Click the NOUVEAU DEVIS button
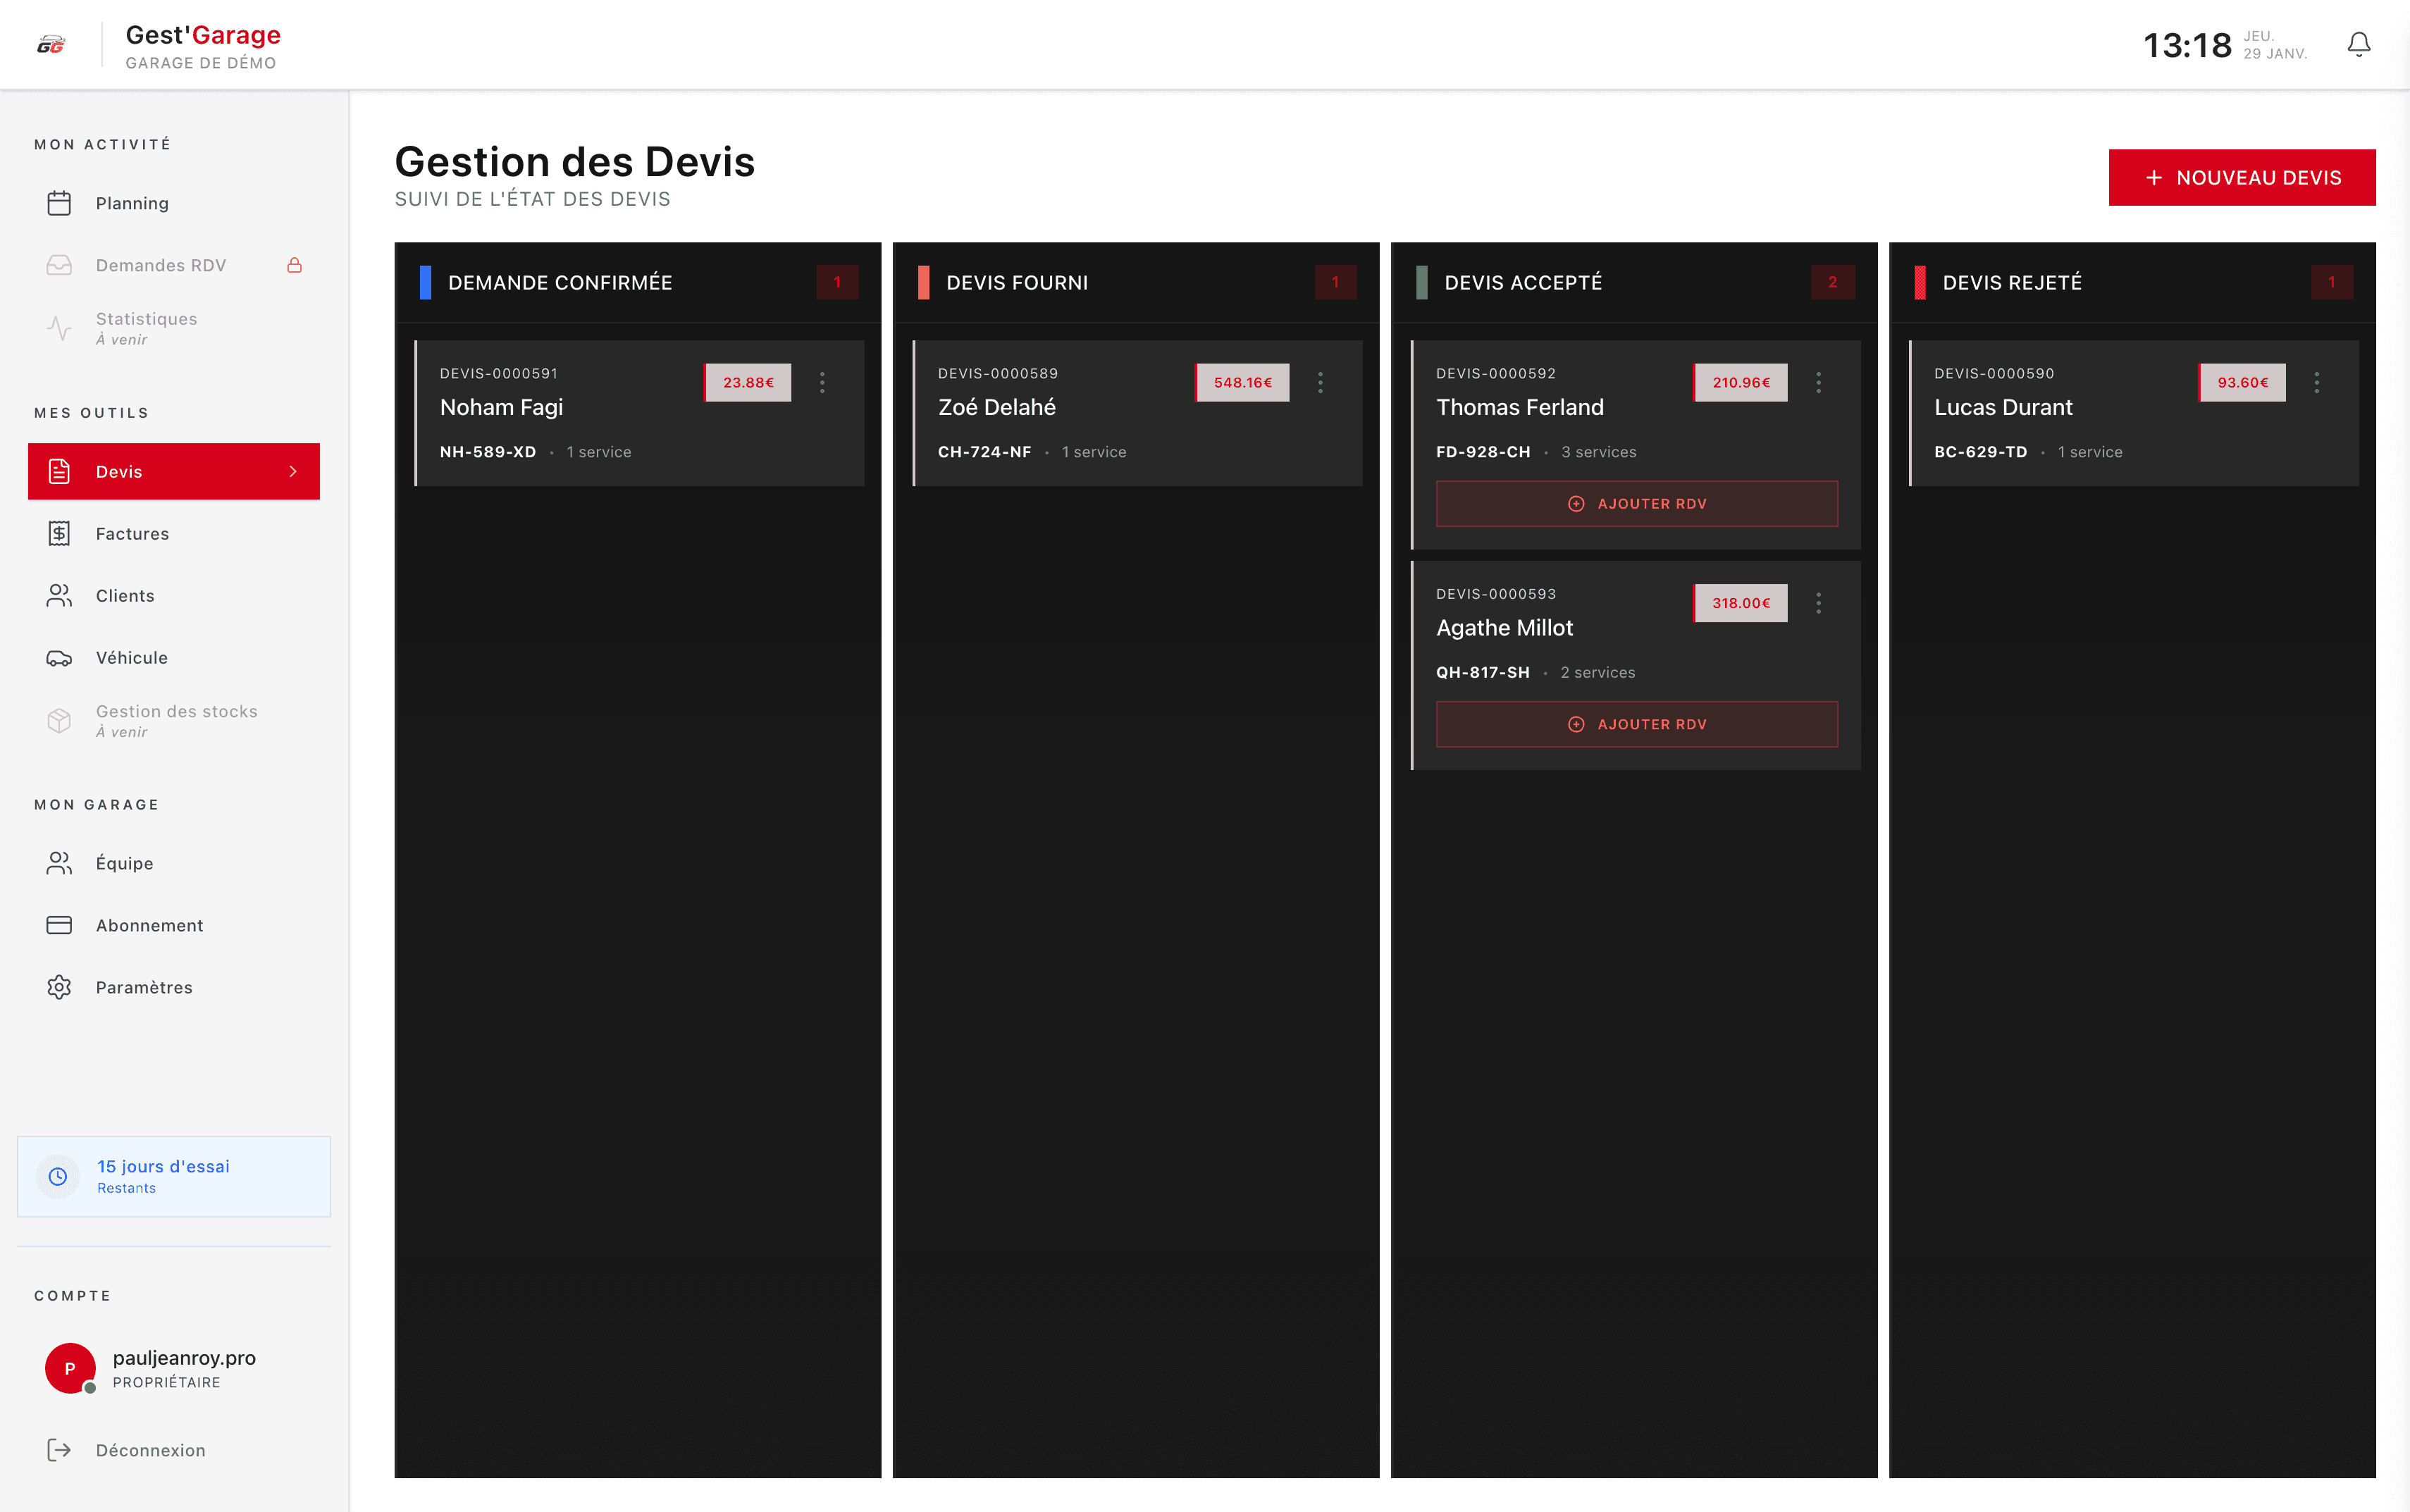The height and width of the screenshot is (1512, 2410). pos(2242,177)
